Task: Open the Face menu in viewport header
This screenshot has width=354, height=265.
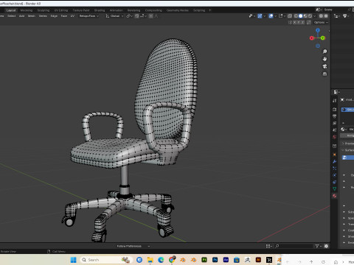Action: point(64,16)
